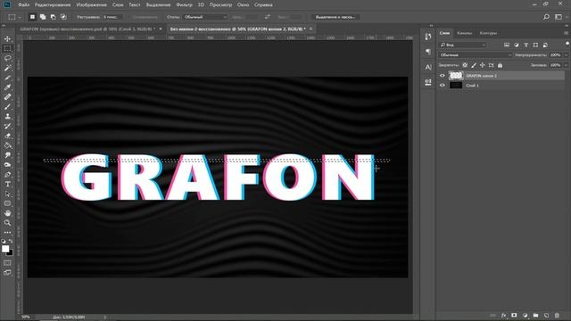The width and height of the screenshot is (571, 321).
Task: Toggle lock all padlock icon
Action: [x=500, y=65]
